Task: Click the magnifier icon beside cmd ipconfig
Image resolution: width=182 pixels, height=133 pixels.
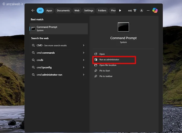Action: (x=33, y=67)
